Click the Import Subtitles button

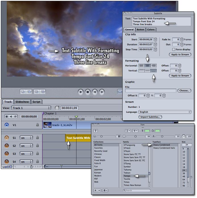(150, 117)
